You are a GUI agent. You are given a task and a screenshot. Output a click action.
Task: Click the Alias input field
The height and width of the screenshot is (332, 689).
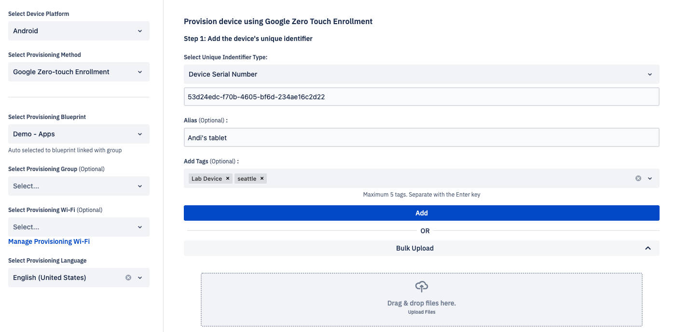coord(421,138)
